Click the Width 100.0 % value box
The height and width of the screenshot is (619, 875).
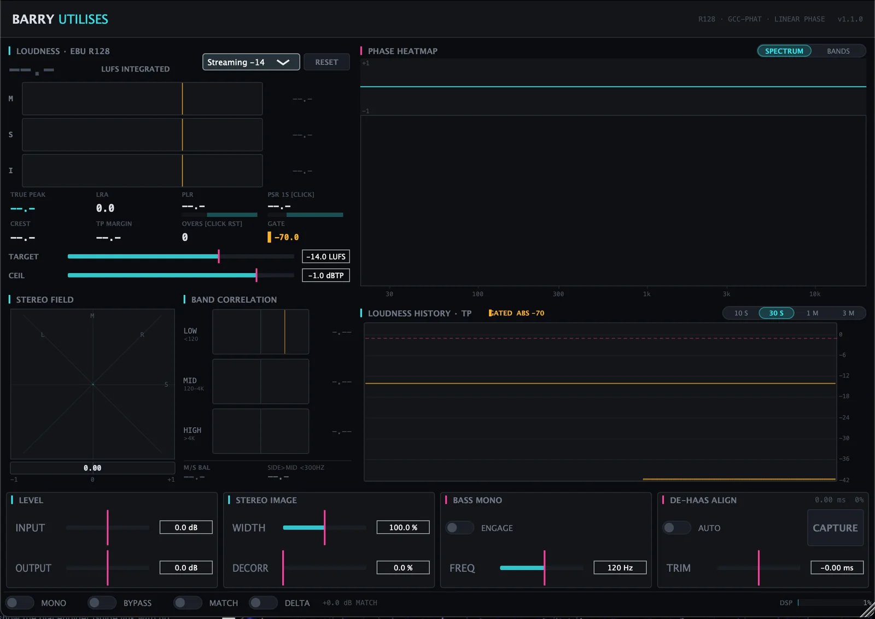[x=403, y=527]
